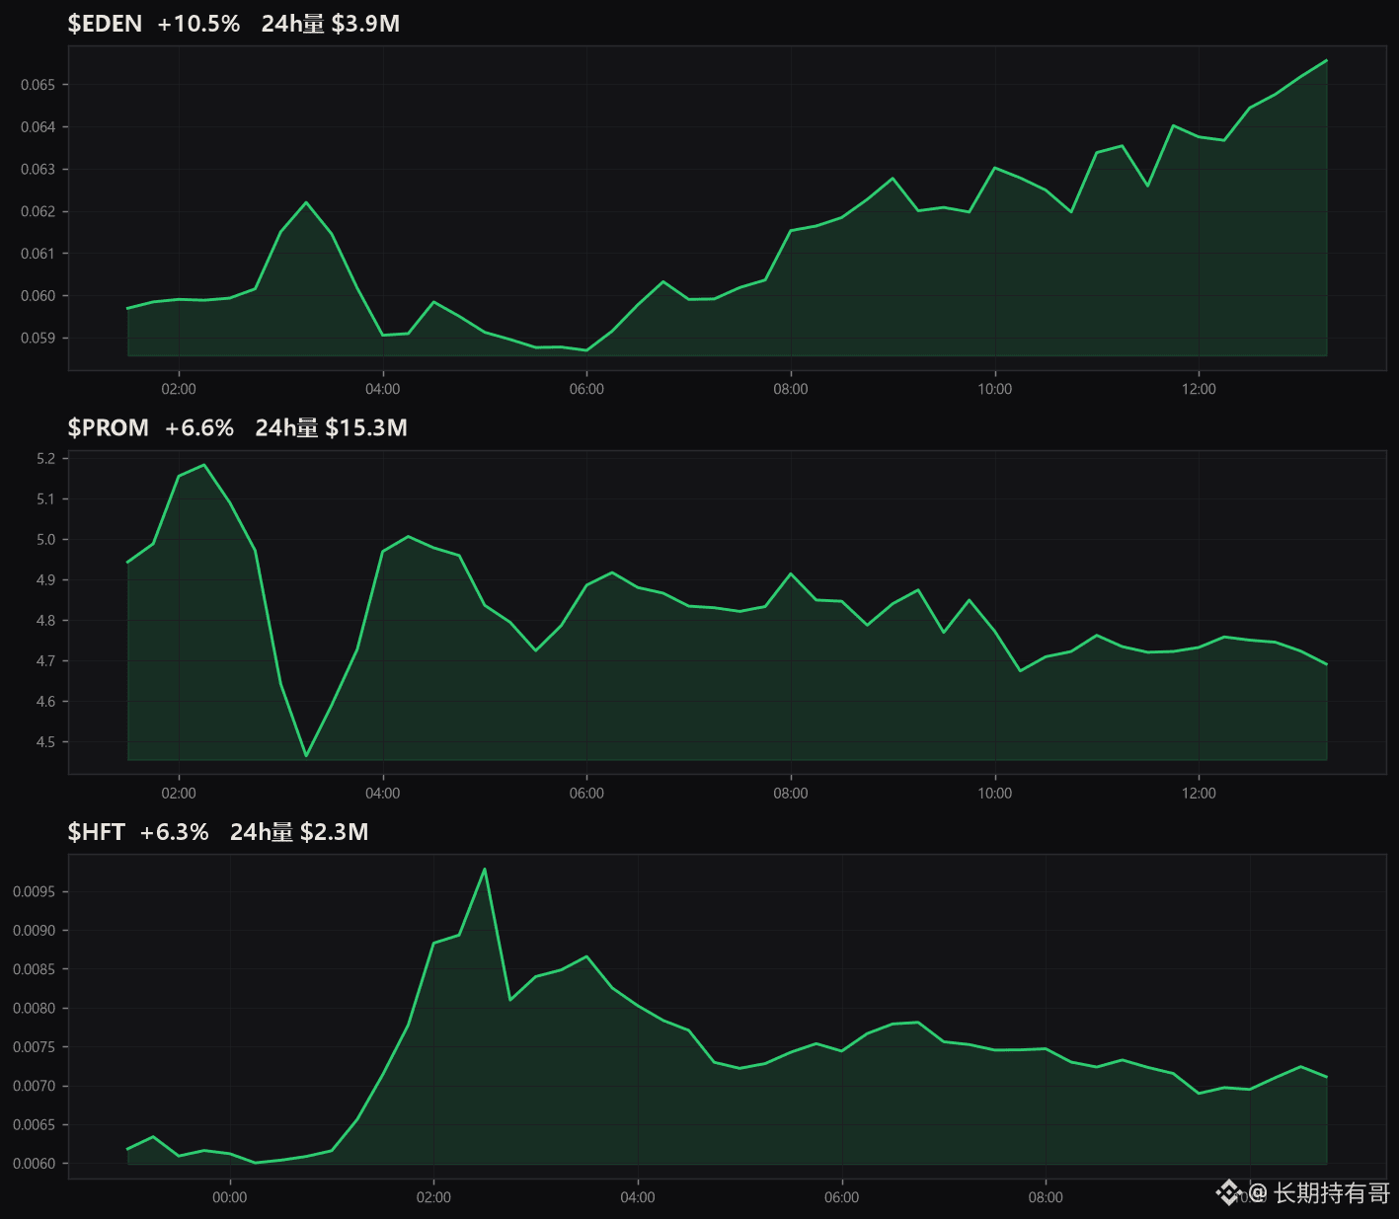Select the 12:00 time label on PROM chart
The width and height of the screenshot is (1399, 1219).
1199,794
